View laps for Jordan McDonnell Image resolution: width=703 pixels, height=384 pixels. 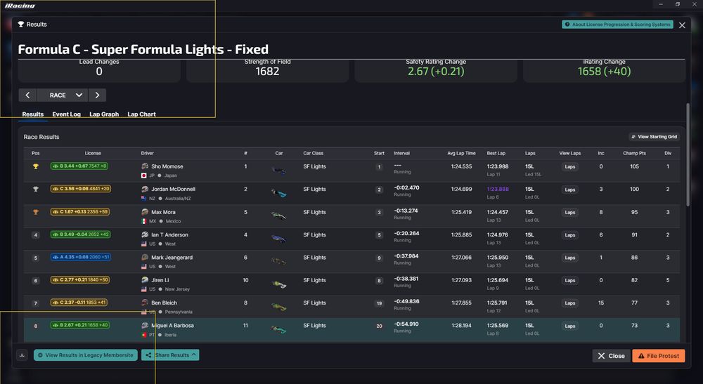[x=570, y=190]
